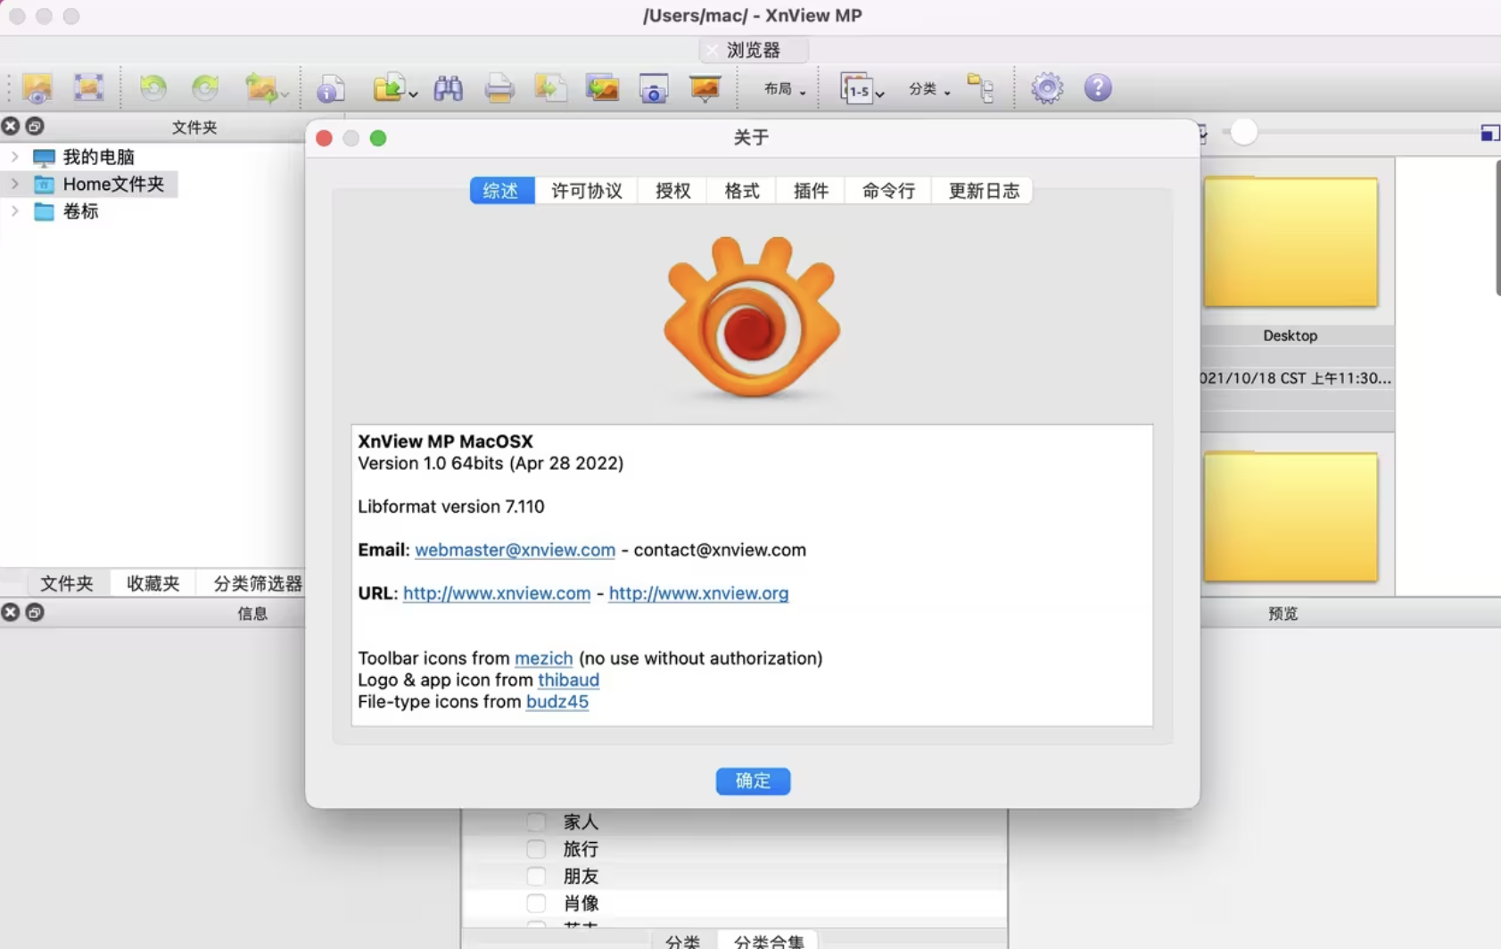Follow the budz45 link

point(557,702)
